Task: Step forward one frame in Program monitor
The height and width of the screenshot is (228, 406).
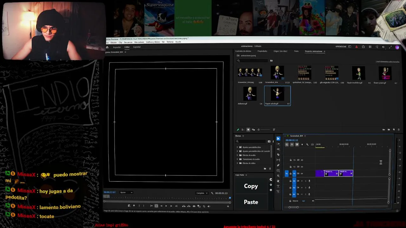Action: pos(171,206)
